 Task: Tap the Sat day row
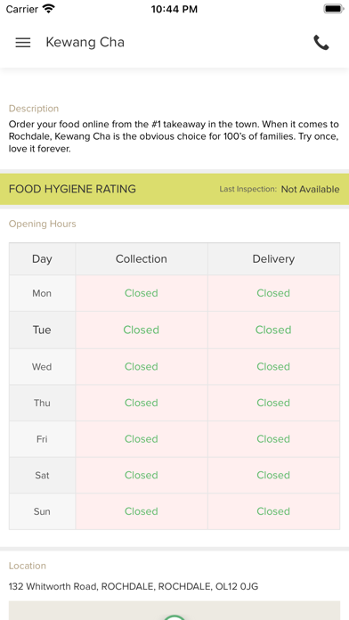tap(174, 476)
